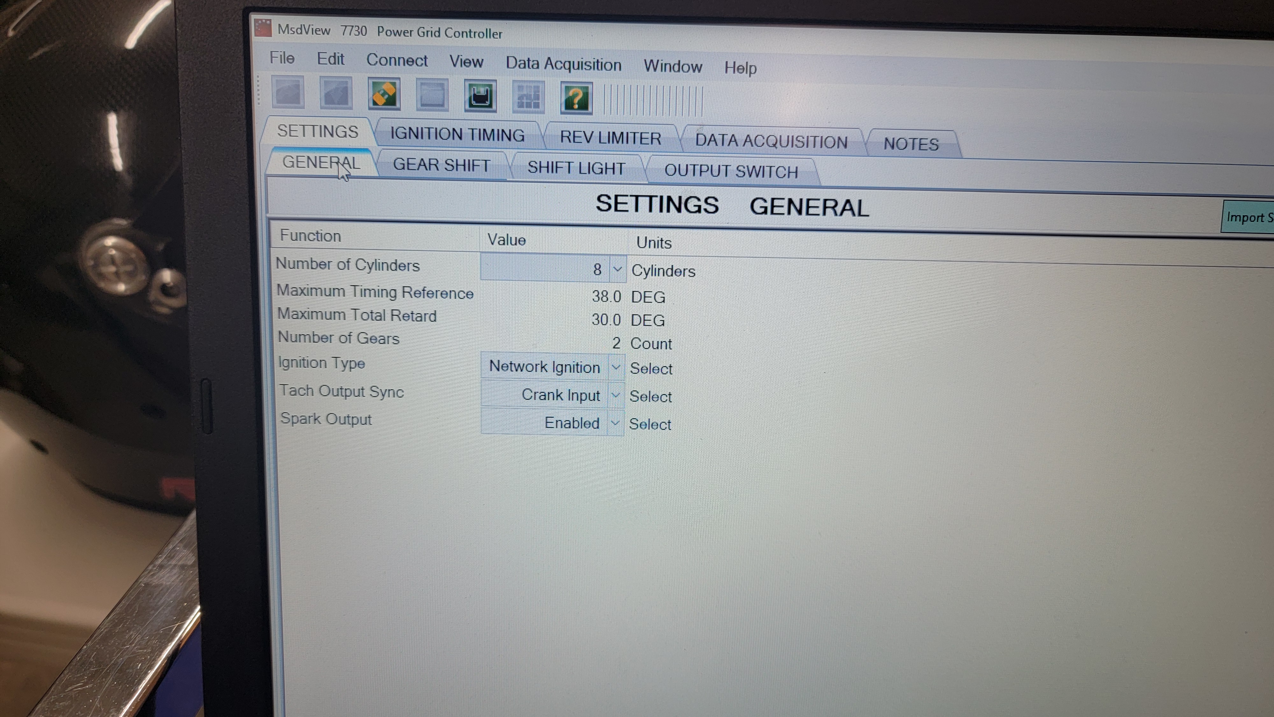Open the OUTPUT SWITCH sub-tab
Viewport: 1274px width, 717px height.
click(x=731, y=171)
